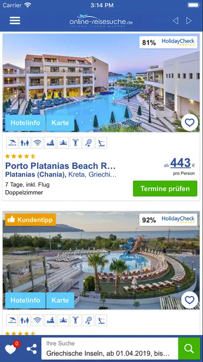203x362 pixels.
Task: Go forward with the right arrow
Action: [x=189, y=21]
